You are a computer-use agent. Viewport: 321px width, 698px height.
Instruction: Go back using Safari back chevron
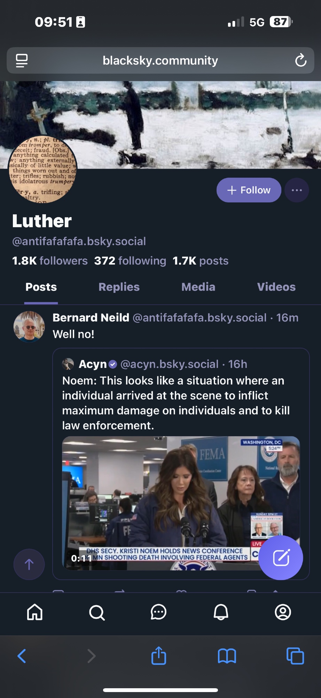point(22,656)
